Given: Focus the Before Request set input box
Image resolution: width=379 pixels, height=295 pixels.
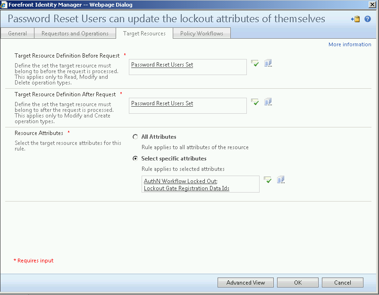Looking at the screenshot, I should (188, 67).
